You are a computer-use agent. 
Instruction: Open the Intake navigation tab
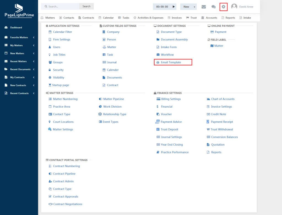(245, 18)
